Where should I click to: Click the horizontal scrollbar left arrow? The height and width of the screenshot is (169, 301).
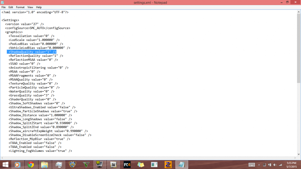pos(2,158)
